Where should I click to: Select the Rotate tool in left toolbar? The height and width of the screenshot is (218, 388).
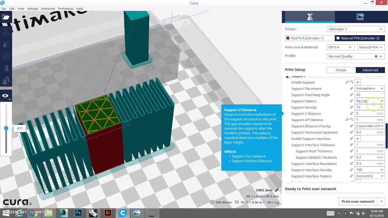[6, 57]
